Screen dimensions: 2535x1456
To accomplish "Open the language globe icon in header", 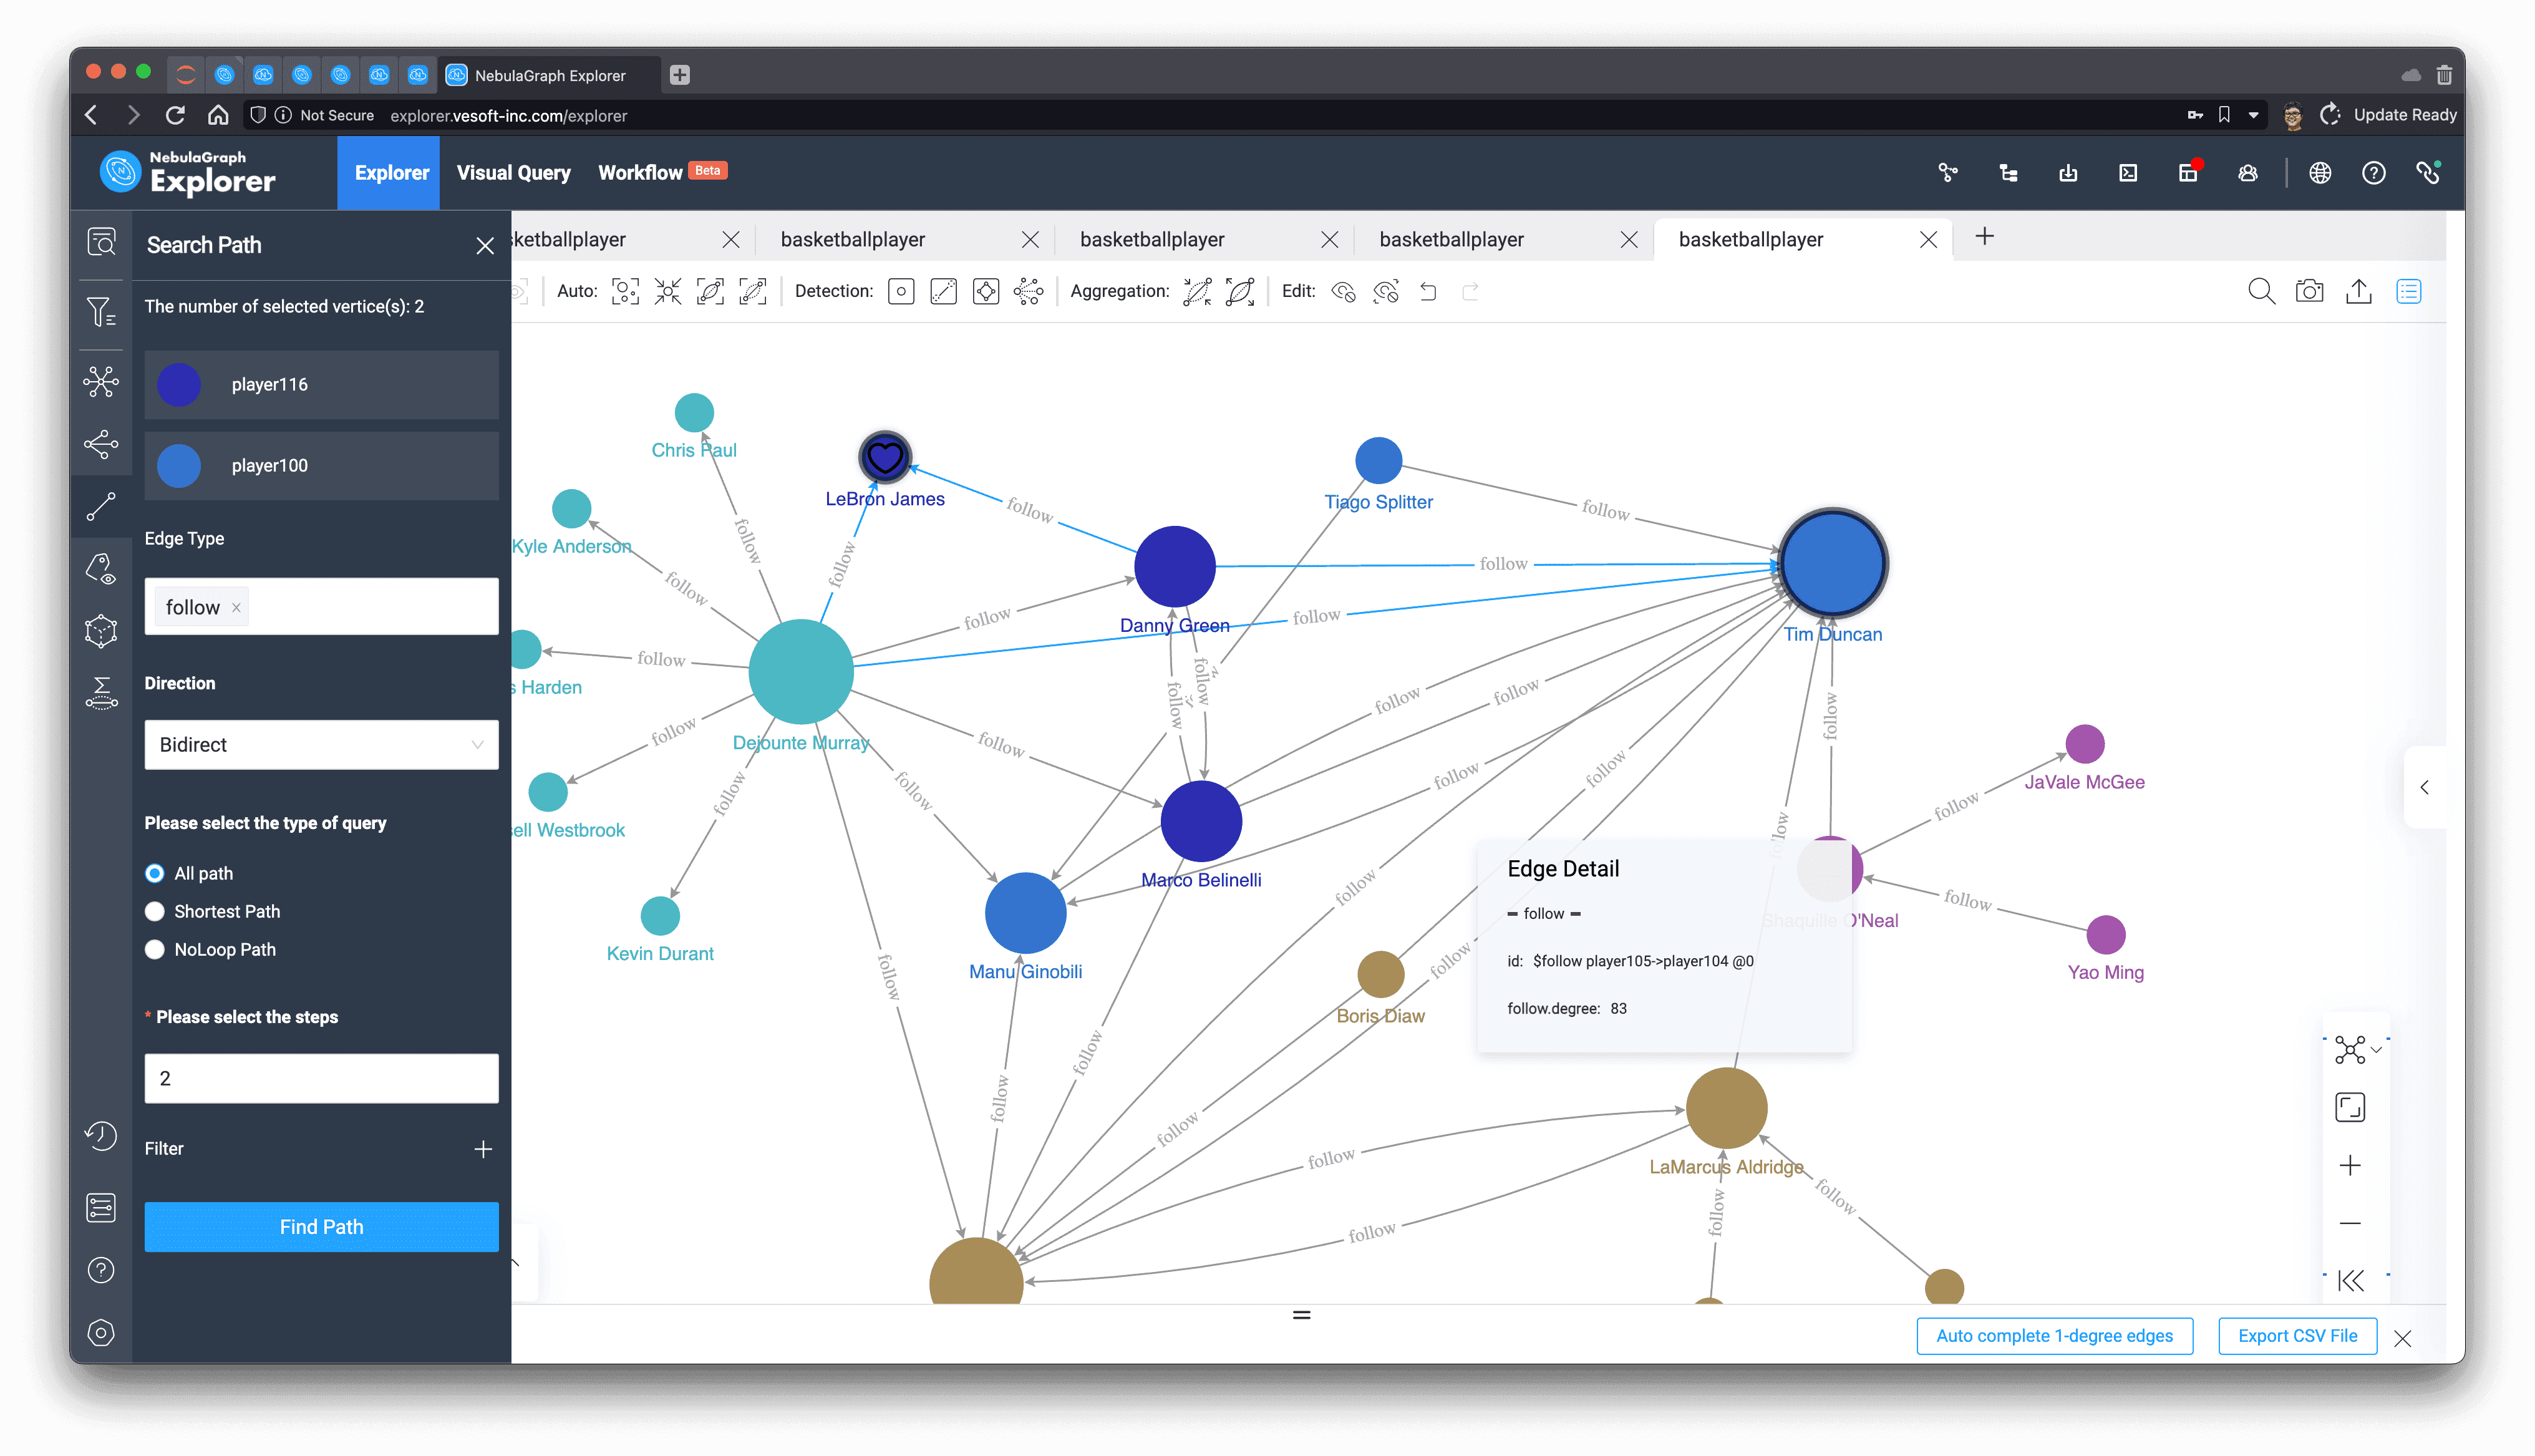I will tap(2320, 172).
